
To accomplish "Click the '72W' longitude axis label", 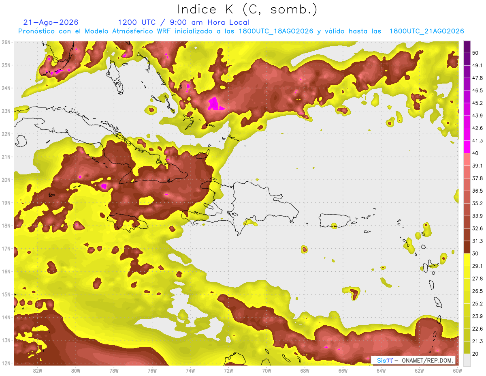I will (228, 371).
